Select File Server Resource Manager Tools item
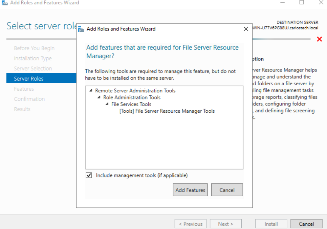 167,111
